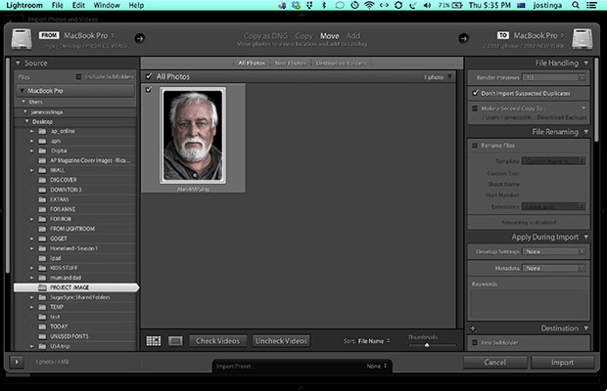Open Spotlight search in menu bar
The image size is (607, 391).
pos(576,5)
